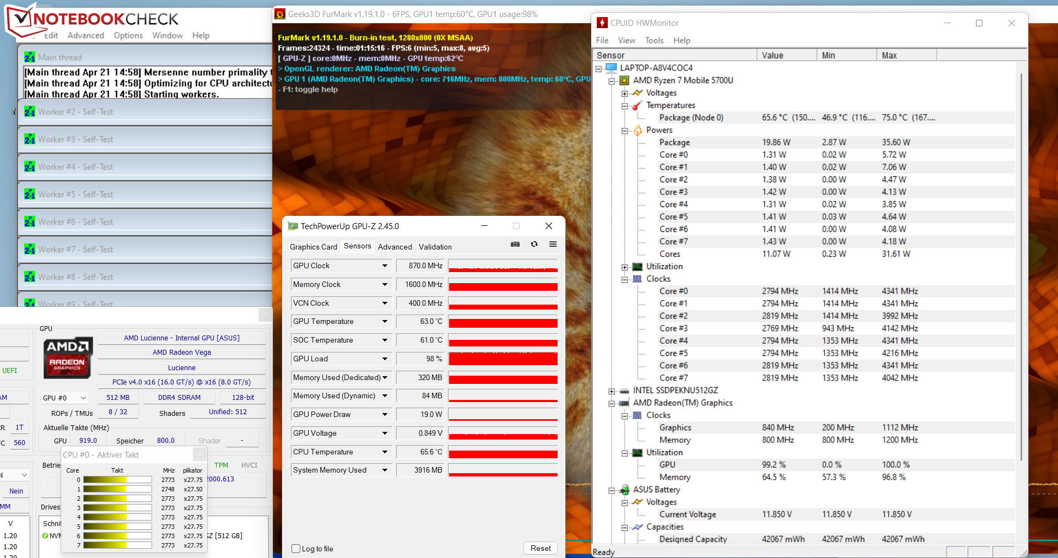1058x558 pixels.
Task: Click the AMD Ryzen 7 Mobile 5700U chip icon
Action: (x=624, y=80)
